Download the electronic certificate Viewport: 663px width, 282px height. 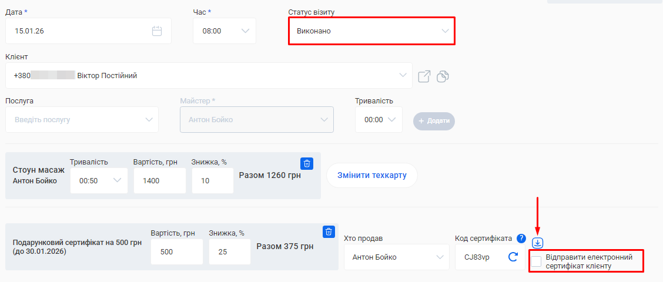538,243
